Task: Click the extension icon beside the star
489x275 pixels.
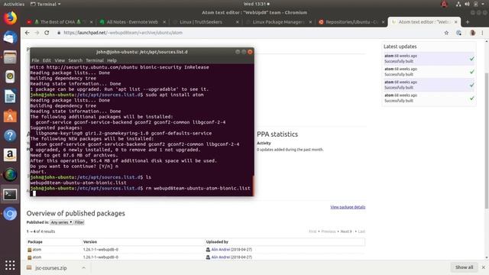Action: point(458,33)
